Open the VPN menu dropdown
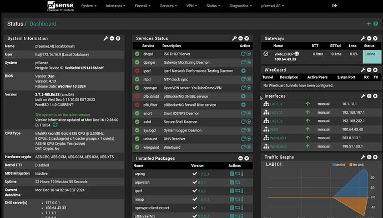The height and width of the screenshot is (218, 383). pos(191,6)
